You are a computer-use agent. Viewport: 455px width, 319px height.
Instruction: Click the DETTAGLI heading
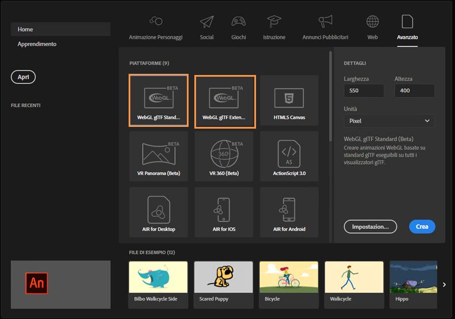click(x=355, y=63)
